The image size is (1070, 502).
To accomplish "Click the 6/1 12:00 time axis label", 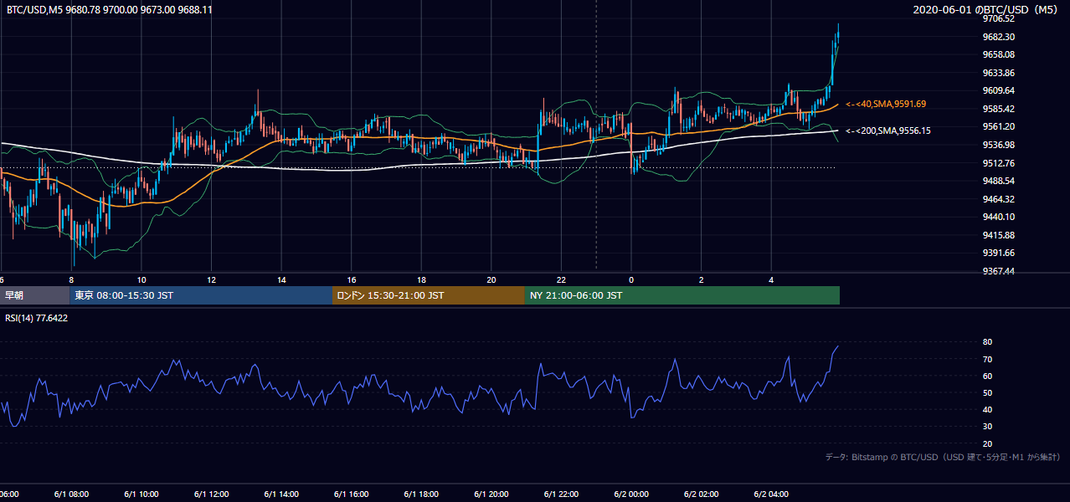I will click(211, 494).
